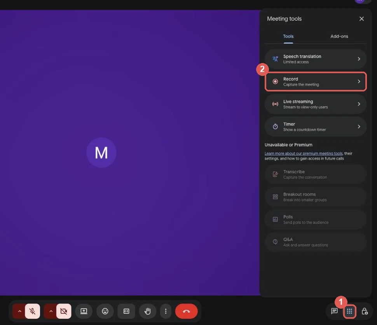This screenshot has width=377, height=325.
Task: Click the Meeting tools panel title
Action: pos(284,19)
